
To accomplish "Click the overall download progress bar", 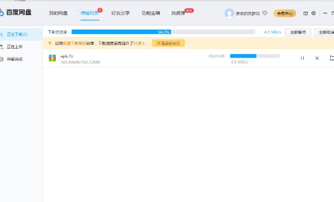I will tap(163, 32).
